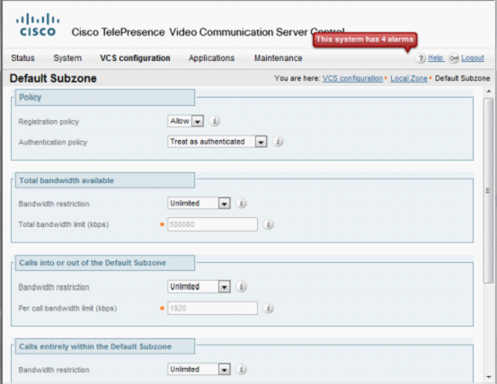
Task: Click the vertical scrollbar thumb
Action: (x=488, y=190)
